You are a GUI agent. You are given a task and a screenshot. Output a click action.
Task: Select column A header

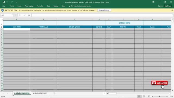pyautogui.click(x=17, y=19)
